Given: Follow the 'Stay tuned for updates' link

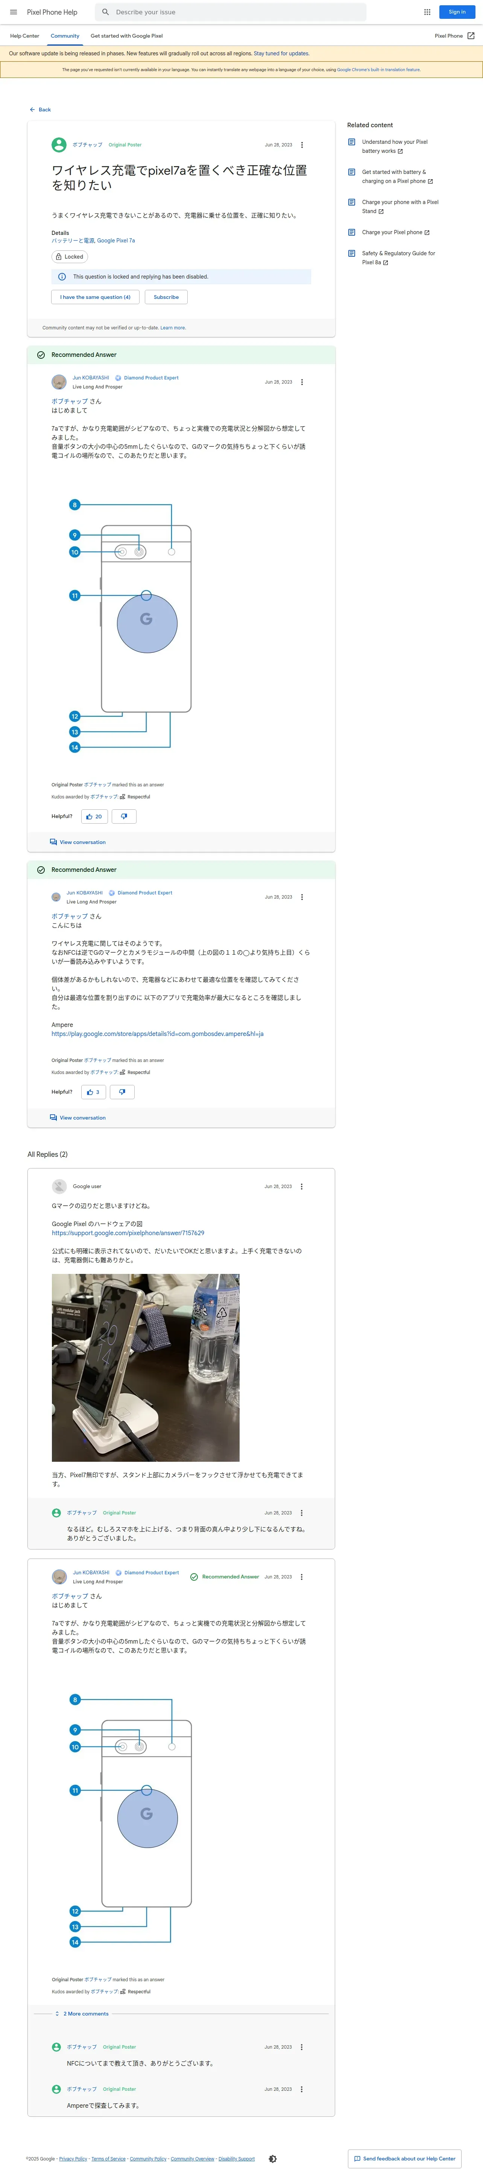Looking at the screenshot, I should (x=281, y=53).
